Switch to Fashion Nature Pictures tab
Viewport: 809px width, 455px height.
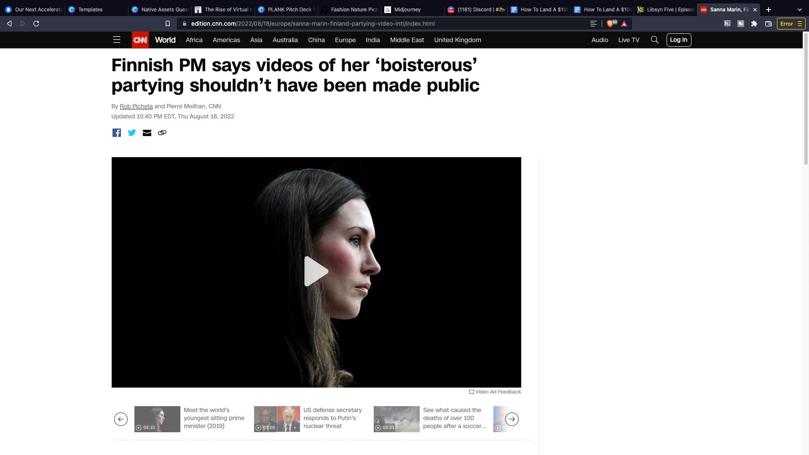[x=349, y=9]
